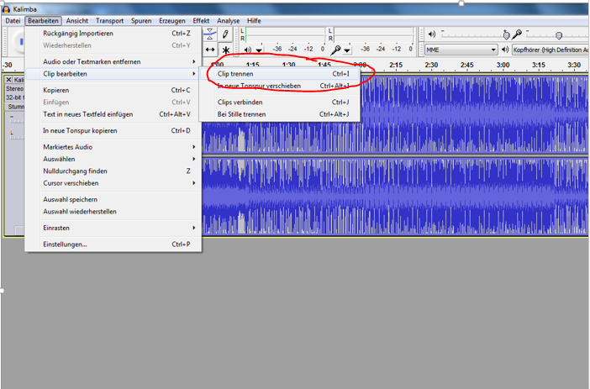Screen dimensions: 590x389
Task: Close the Kalimba track with X
Action: tap(9, 80)
